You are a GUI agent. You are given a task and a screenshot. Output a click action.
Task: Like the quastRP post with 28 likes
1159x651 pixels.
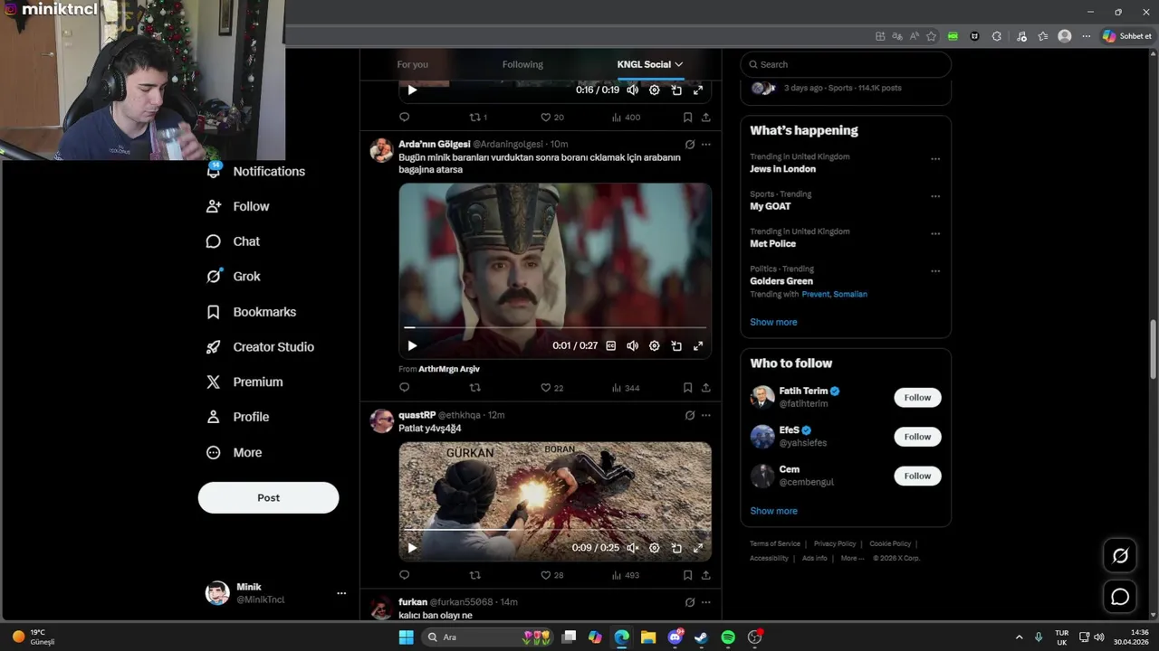click(551, 575)
